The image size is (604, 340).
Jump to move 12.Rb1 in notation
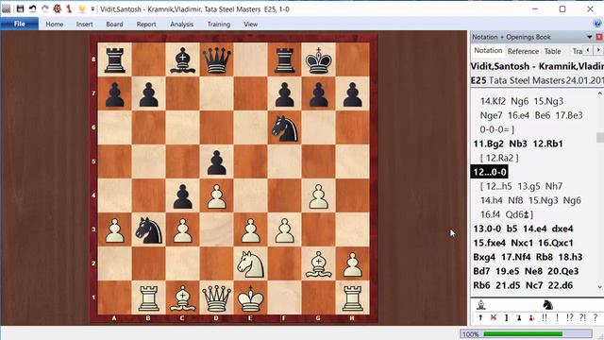[547, 144]
